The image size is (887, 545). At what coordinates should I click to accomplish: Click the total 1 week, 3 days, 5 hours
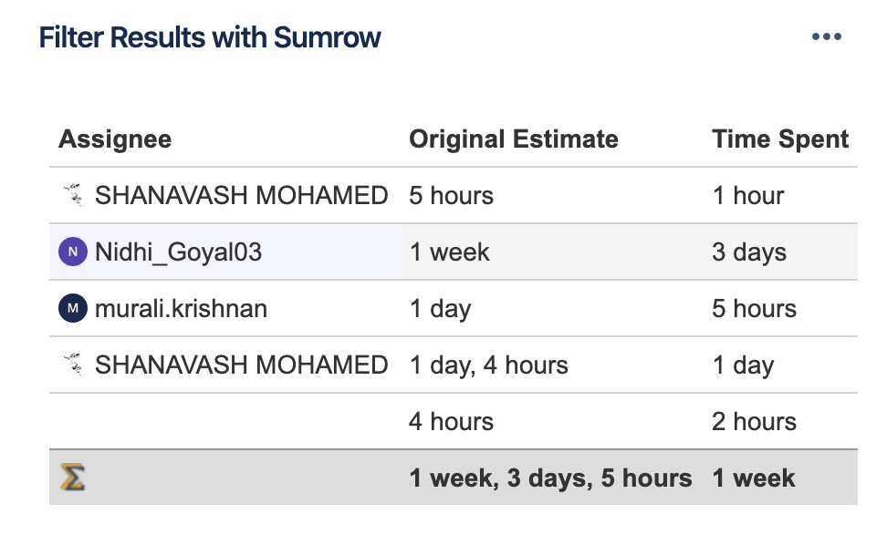(550, 478)
